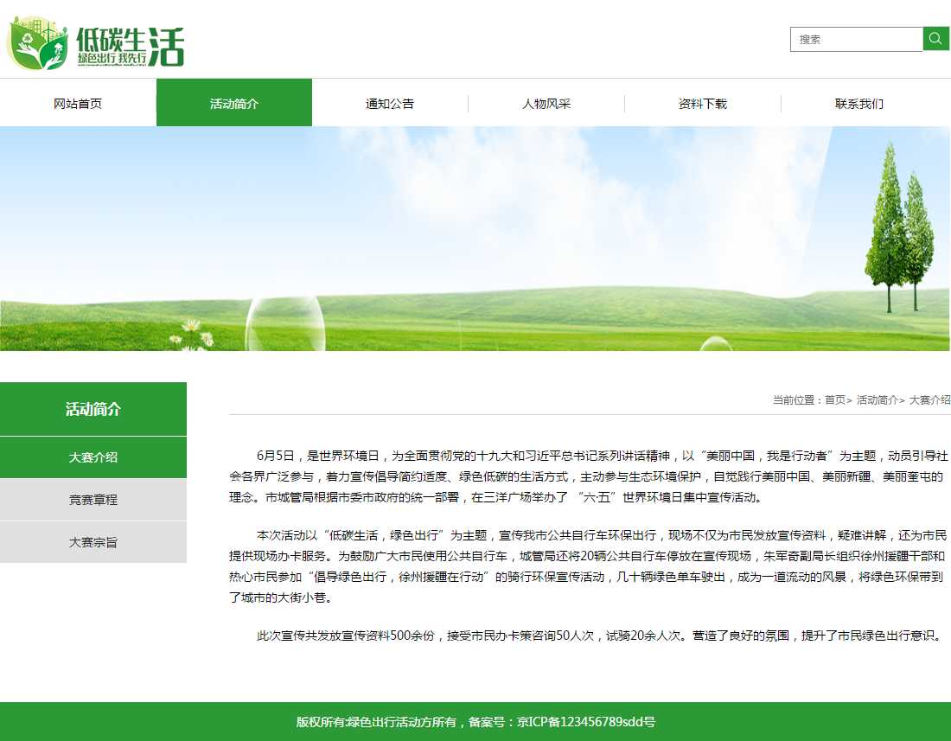Focus the 搜索 search input field
Viewport: 951px width, 741px height.
click(856, 40)
